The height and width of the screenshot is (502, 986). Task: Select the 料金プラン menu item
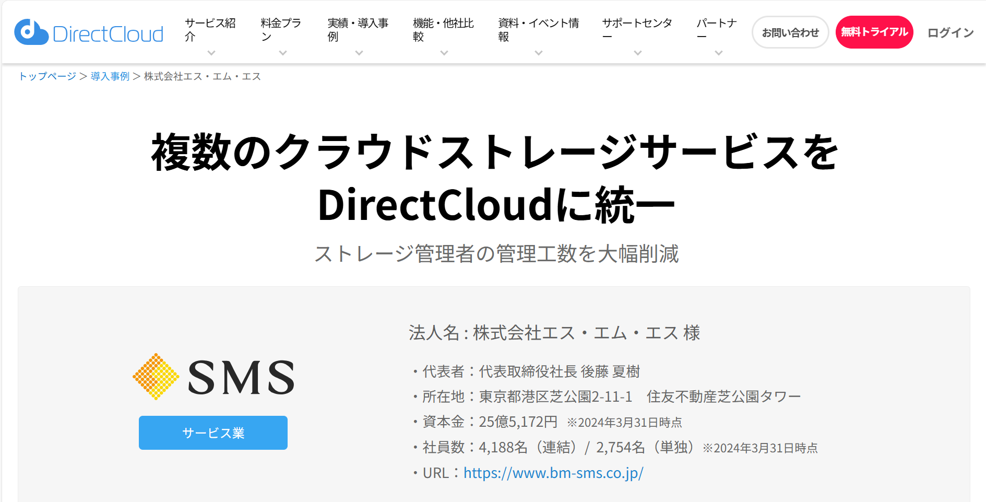pos(281,30)
